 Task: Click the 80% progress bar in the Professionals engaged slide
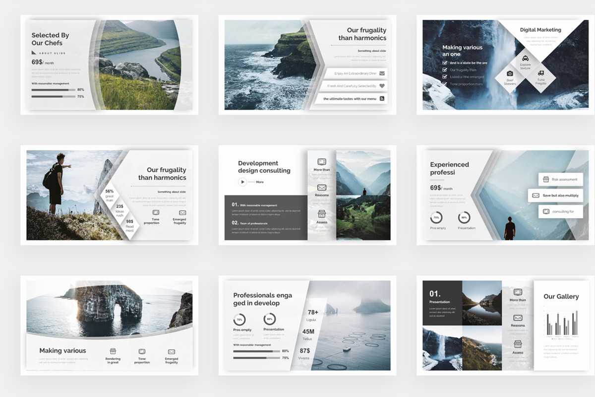[x=256, y=351]
